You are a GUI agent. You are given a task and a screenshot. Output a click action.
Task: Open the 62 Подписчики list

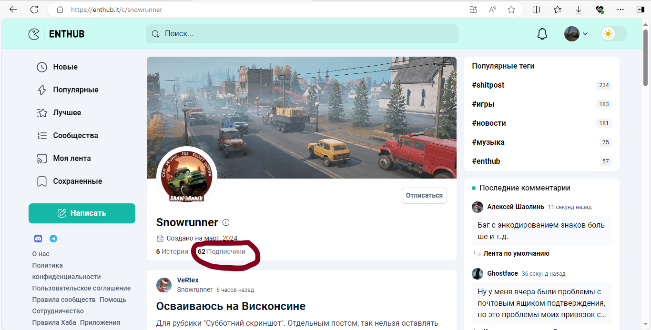tap(222, 251)
